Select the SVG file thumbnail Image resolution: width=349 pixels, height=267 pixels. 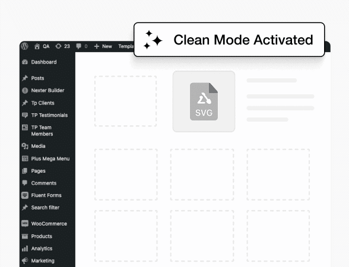pyautogui.click(x=204, y=101)
